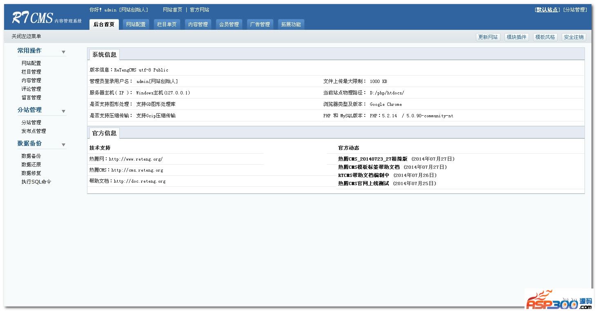The height and width of the screenshot is (311, 596).
Task: Click the PHP:5.2.14 / 5.0.90-community-nt value
Action: [411, 116]
